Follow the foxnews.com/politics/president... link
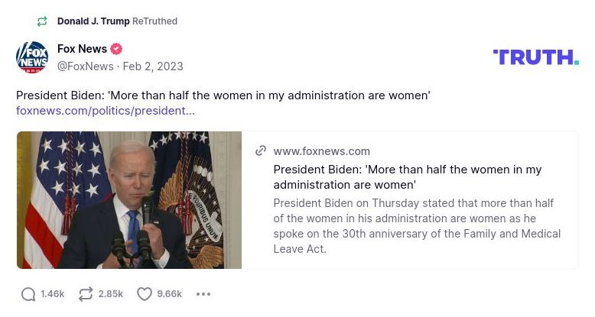 pos(106,111)
